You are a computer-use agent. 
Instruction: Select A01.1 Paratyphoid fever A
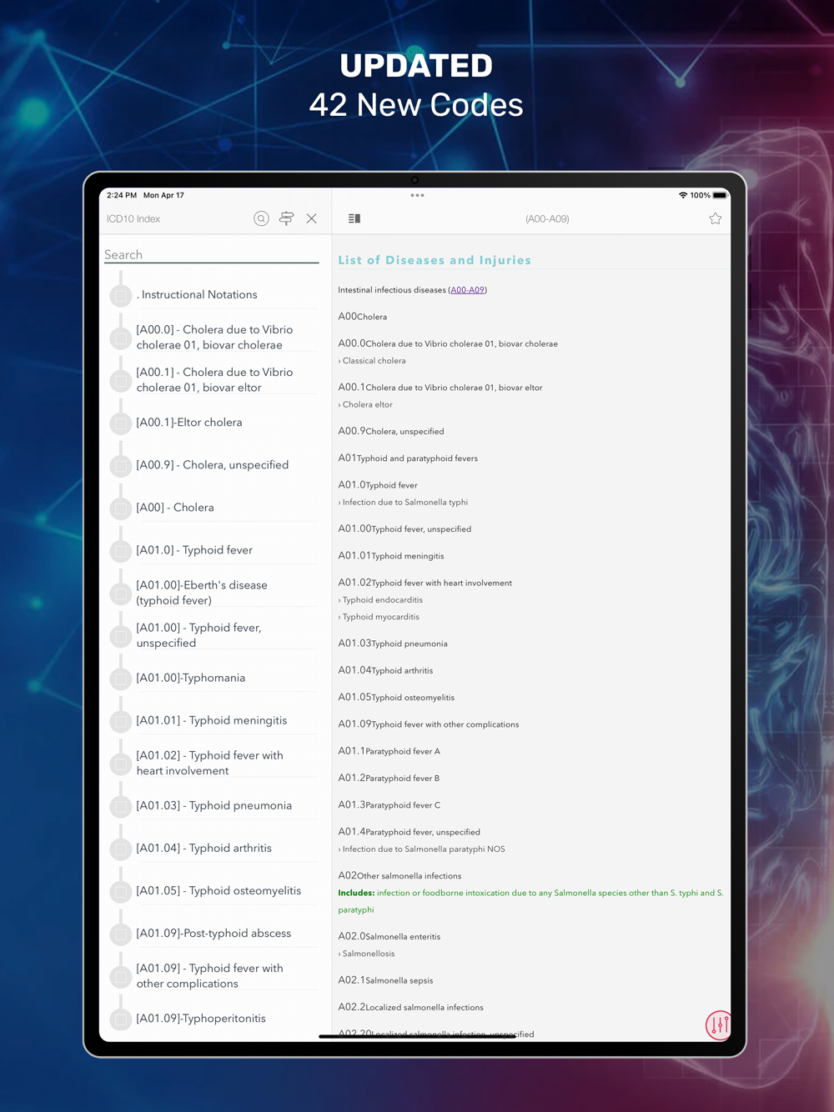[x=389, y=751]
